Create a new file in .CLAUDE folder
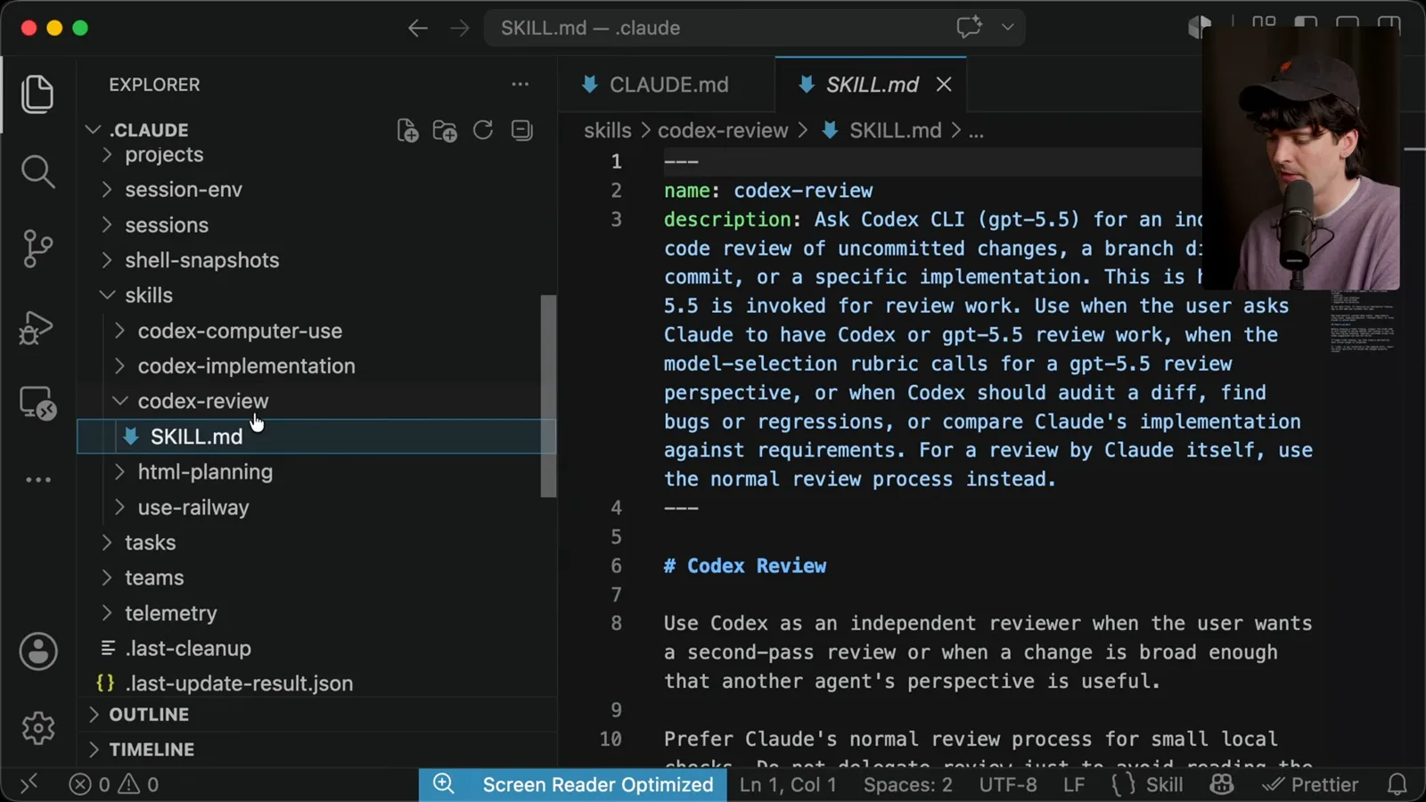Screen dimensions: 1426x802 coord(407,131)
